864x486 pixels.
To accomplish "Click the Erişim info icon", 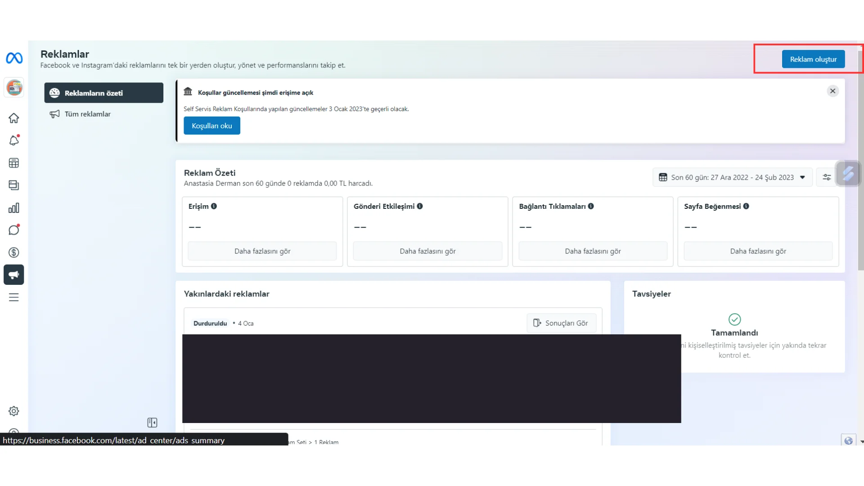I will (x=214, y=206).
